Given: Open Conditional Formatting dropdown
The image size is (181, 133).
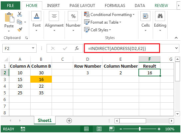Looking at the screenshot, I should 133,14.
